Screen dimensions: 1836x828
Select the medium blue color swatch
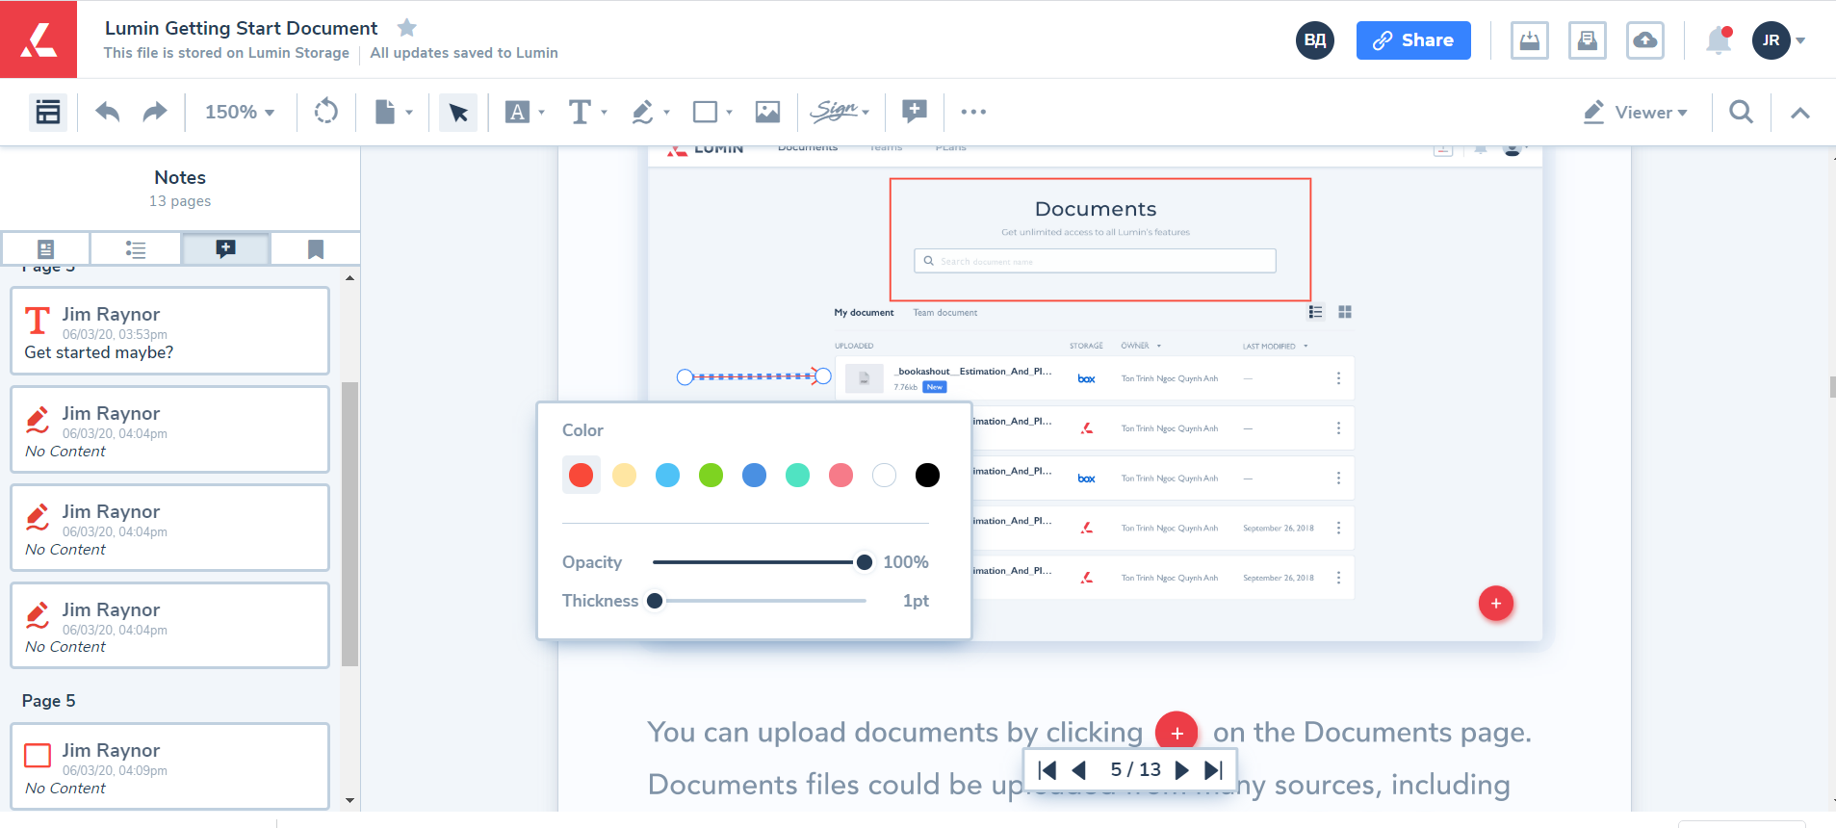(x=755, y=475)
